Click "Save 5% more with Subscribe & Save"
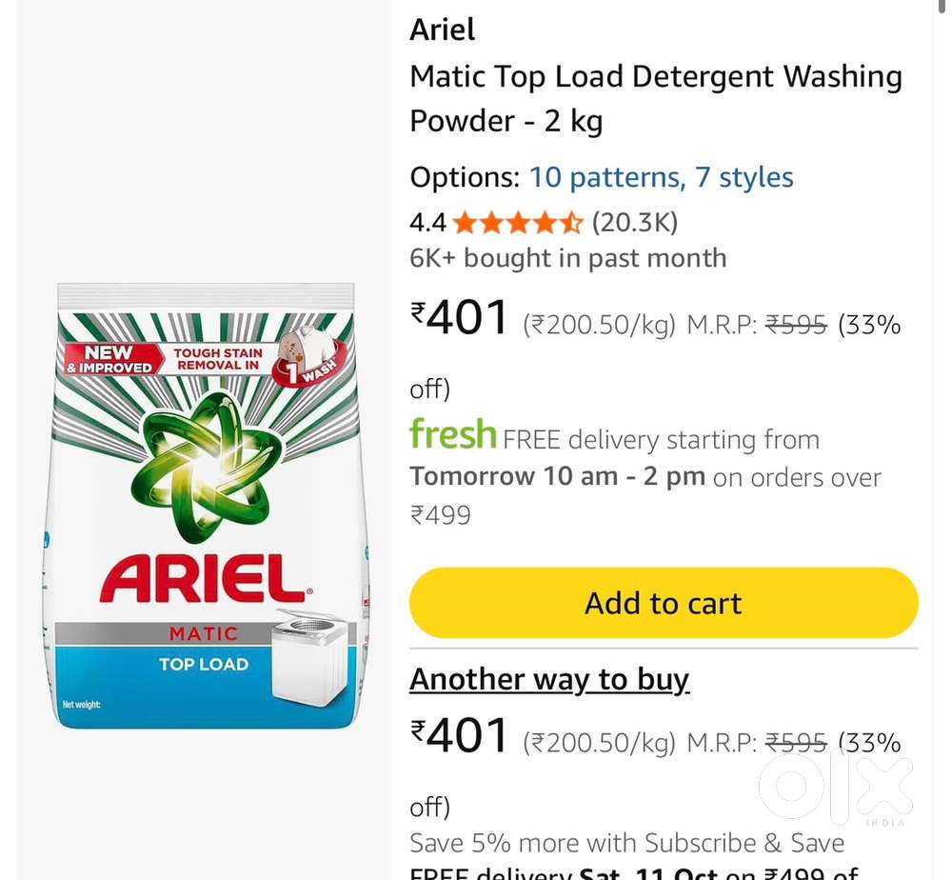Viewport: 952px width, 880px height. (626, 843)
